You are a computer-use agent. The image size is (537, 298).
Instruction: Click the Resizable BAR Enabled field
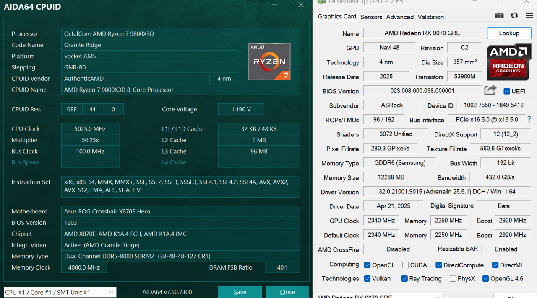[506, 249]
